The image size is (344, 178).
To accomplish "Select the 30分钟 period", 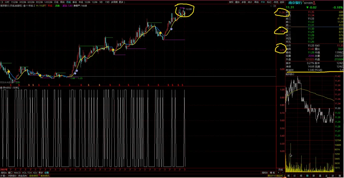I will click(x=22, y=2).
